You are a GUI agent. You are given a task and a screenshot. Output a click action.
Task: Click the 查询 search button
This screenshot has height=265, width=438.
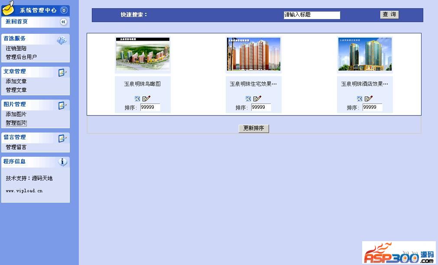(x=389, y=15)
